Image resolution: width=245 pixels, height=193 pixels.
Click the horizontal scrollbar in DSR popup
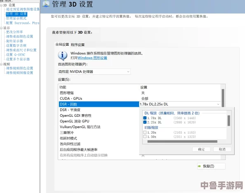pyautogui.click(x=182, y=141)
